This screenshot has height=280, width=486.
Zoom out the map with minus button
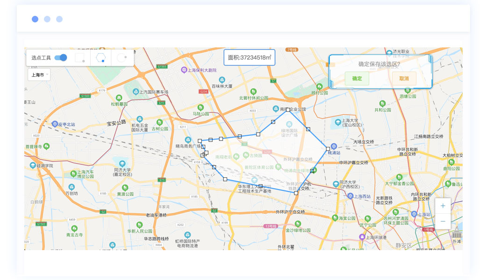pos(443,221)
